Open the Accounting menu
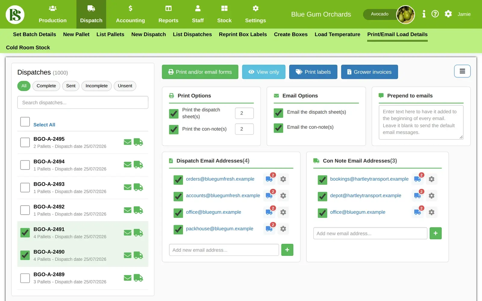Image resolution: width=482 pixels, height=301 pixels. (x=130, y=14)
